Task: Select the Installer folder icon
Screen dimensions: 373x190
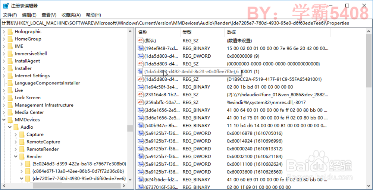Action: (10, 68)
